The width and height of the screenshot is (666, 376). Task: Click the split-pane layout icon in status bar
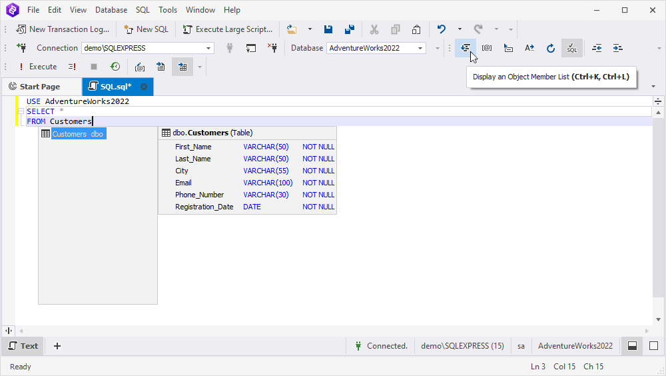click(x=633, y=346)
